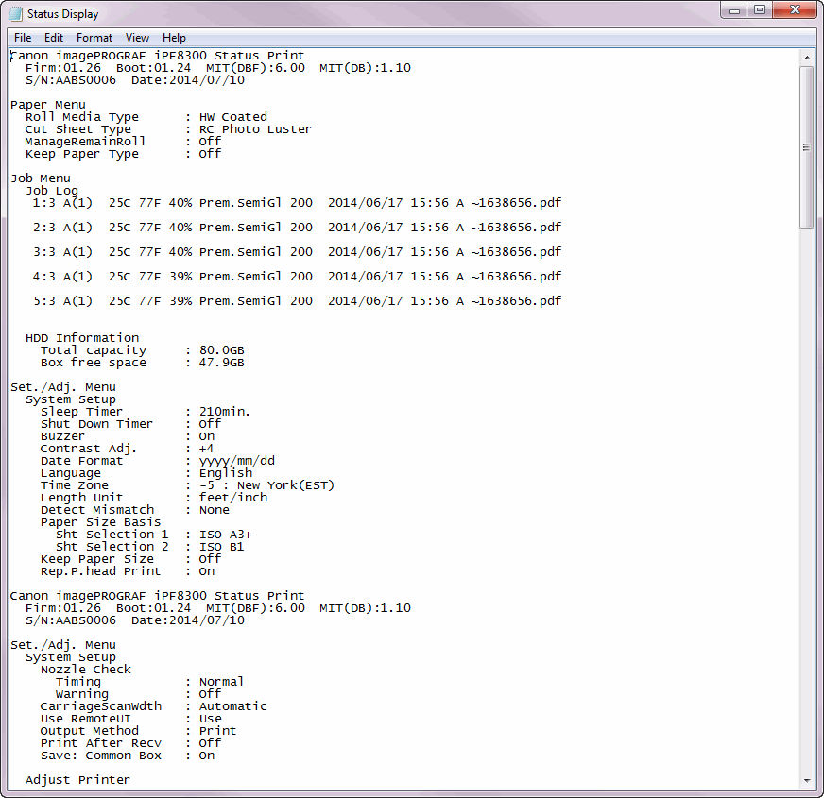Open the Edit menu
Image resolution: width=824 pixels, height=798 pixels.
[x=53, y=38]
